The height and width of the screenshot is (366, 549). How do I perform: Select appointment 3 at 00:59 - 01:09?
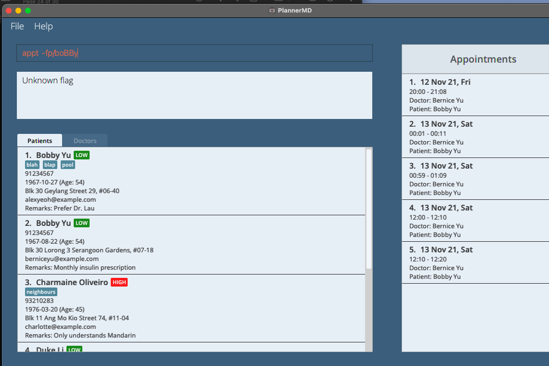tap(475, 179)
